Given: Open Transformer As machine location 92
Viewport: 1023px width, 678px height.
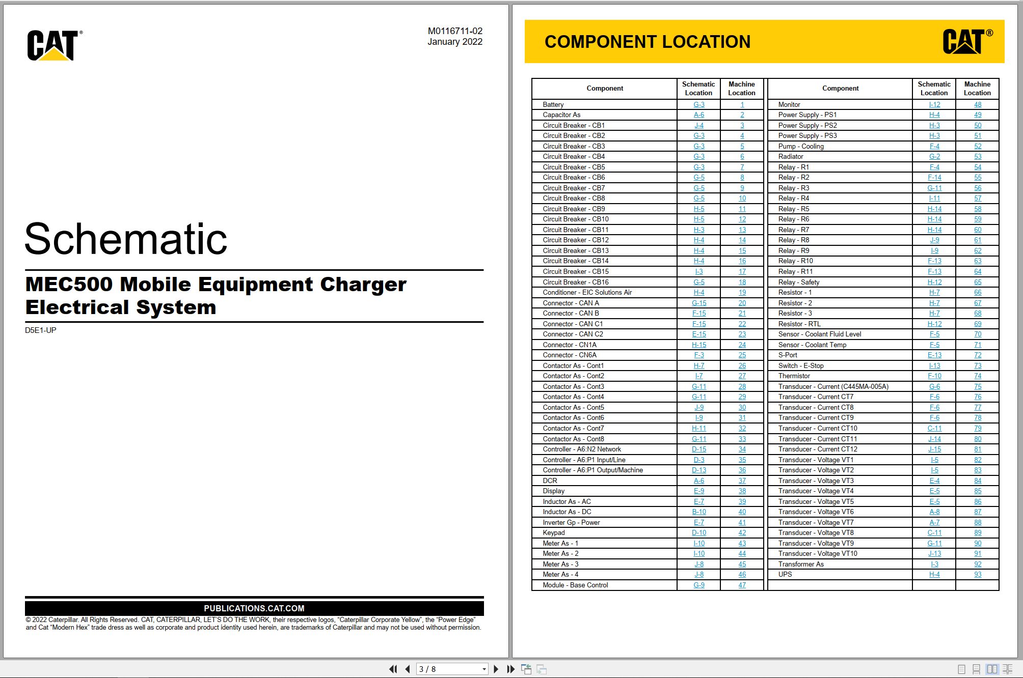Looking at the screenshot, I should pos(978,564).
